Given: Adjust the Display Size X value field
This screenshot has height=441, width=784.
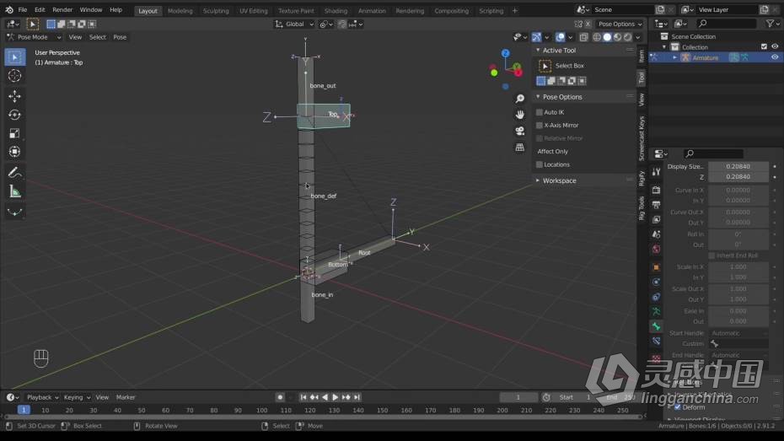Looking at the screenshot, I should (738, 166).
